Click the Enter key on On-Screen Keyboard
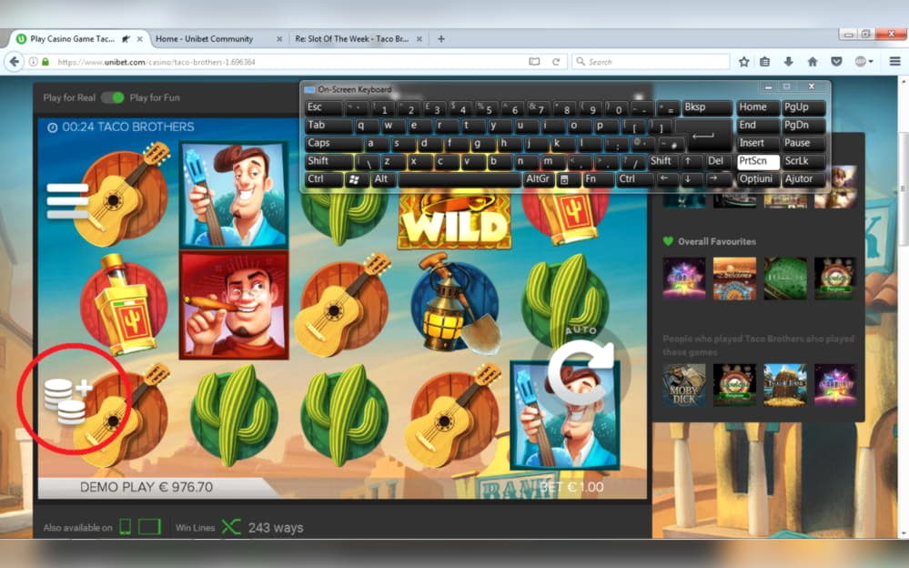Screen dimensions: 909x568 point(703,135)
